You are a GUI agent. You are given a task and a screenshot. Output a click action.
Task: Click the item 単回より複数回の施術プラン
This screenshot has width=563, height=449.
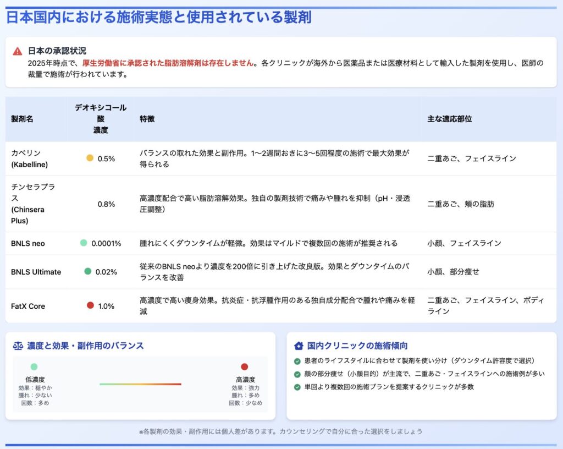click(x=389, y=387)
